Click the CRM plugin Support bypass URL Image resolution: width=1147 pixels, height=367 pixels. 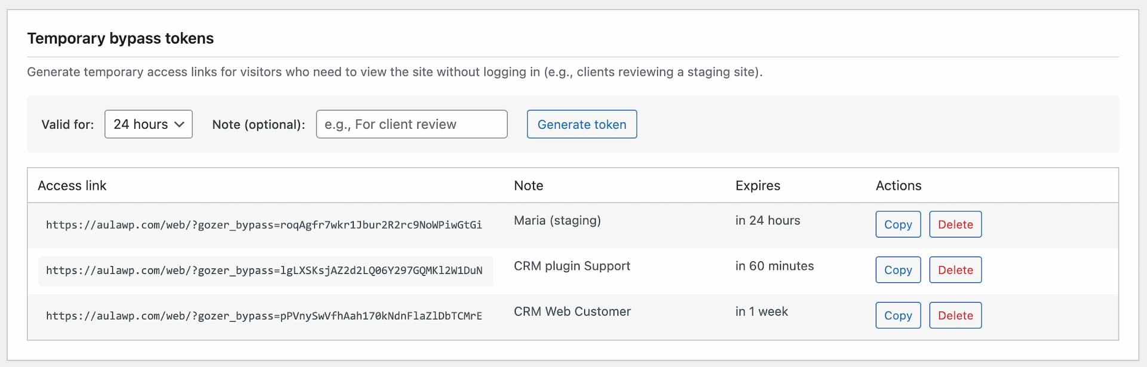pyautogui.click(x=263, y=270)
